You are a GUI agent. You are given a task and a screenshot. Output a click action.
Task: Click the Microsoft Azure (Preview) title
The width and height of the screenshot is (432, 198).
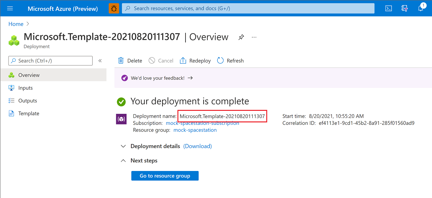click(x=63, y=9)
